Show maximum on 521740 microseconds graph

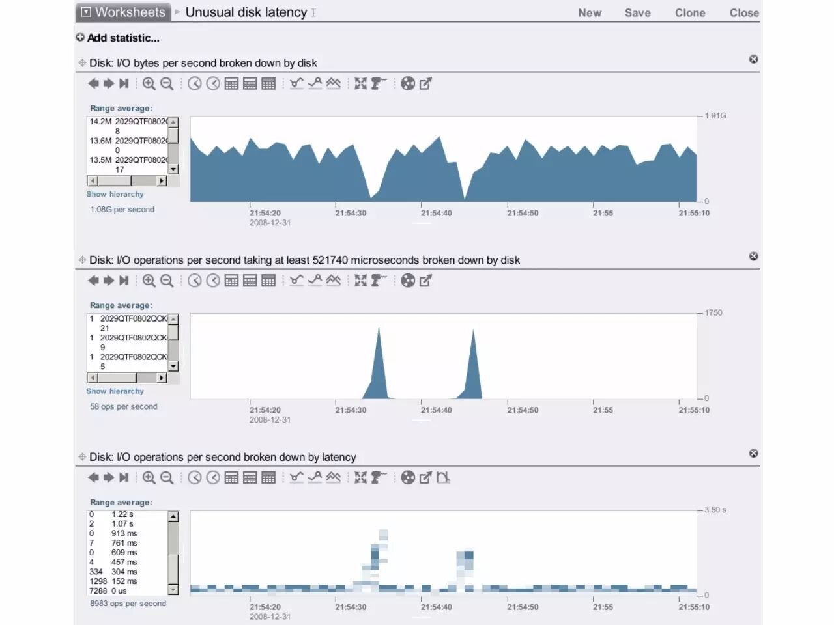315,281
